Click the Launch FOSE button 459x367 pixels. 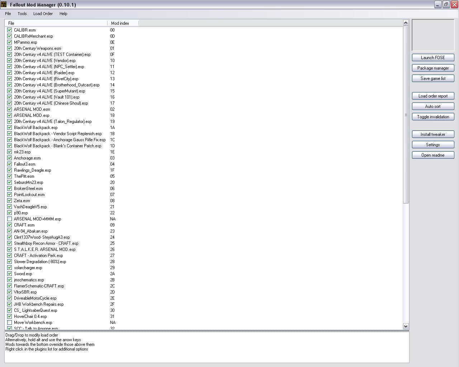pyautogui.click(x=433, y=58)
